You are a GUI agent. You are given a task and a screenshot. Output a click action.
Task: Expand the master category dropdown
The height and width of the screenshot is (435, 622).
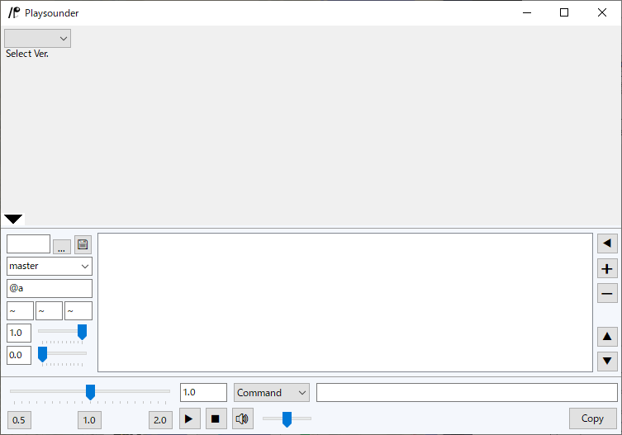pos(50,266)
